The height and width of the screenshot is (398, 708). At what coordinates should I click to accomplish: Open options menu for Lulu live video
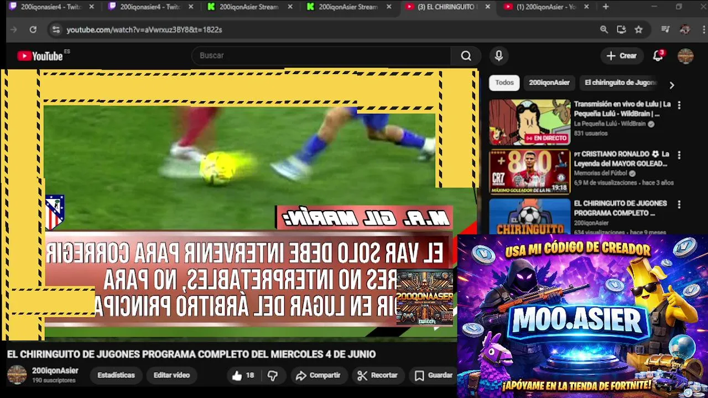(x=679, y=105)
